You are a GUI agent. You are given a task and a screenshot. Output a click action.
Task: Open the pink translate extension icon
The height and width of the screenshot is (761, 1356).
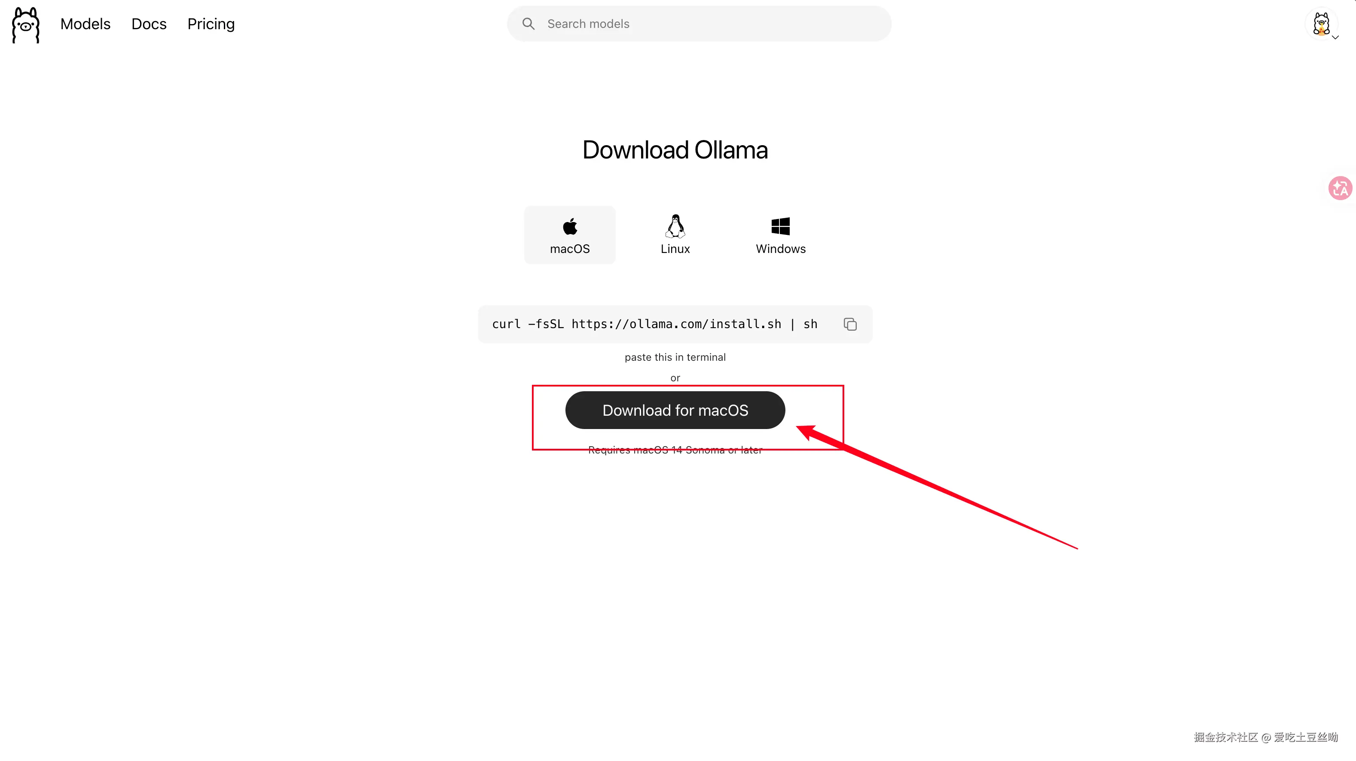point(1340,188)
